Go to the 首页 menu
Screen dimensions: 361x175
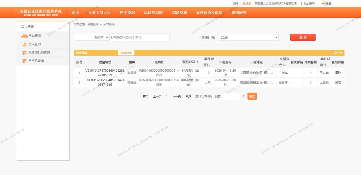click(x=75, y=13)
